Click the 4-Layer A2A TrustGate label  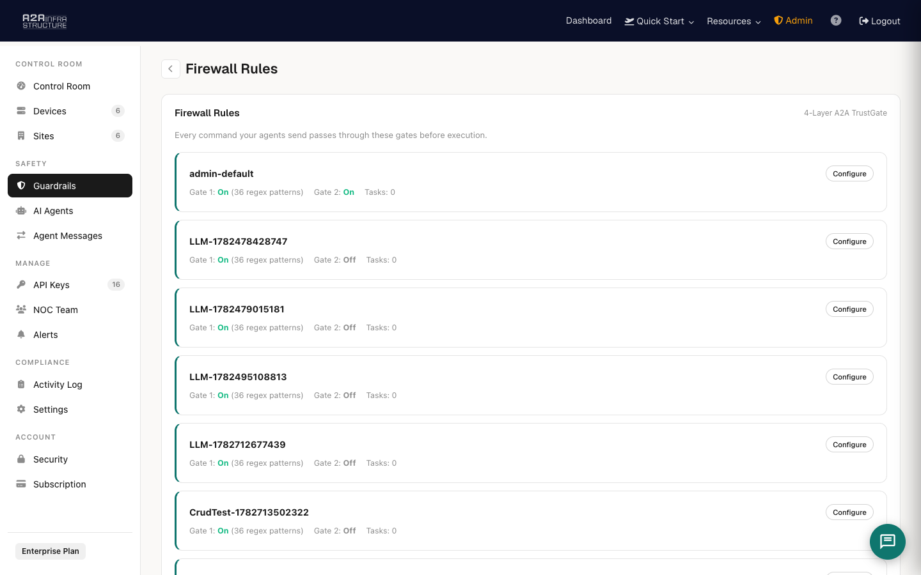click(x=846, y=113)
